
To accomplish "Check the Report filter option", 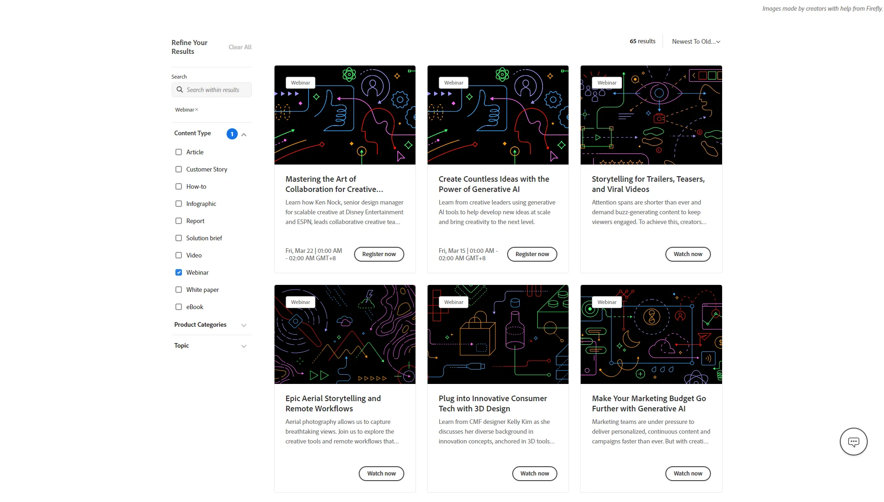I will (178, 221).
